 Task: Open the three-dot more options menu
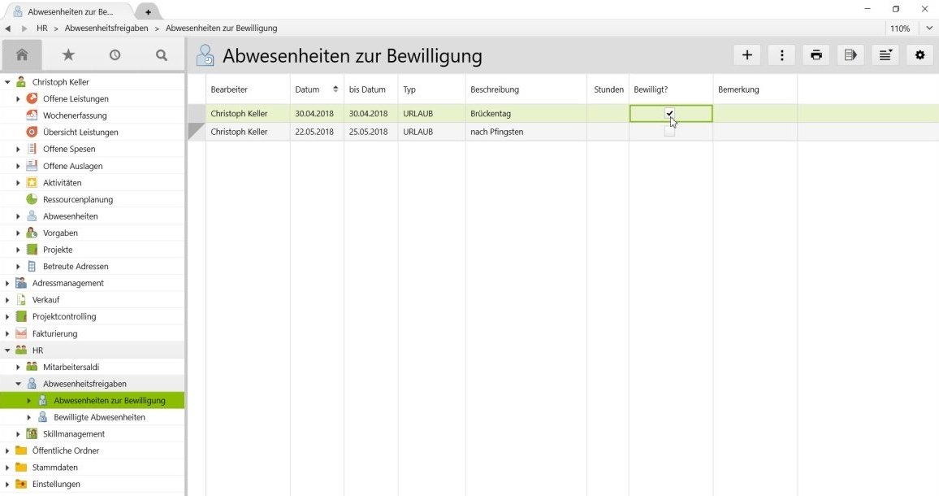tap(781, 54)
